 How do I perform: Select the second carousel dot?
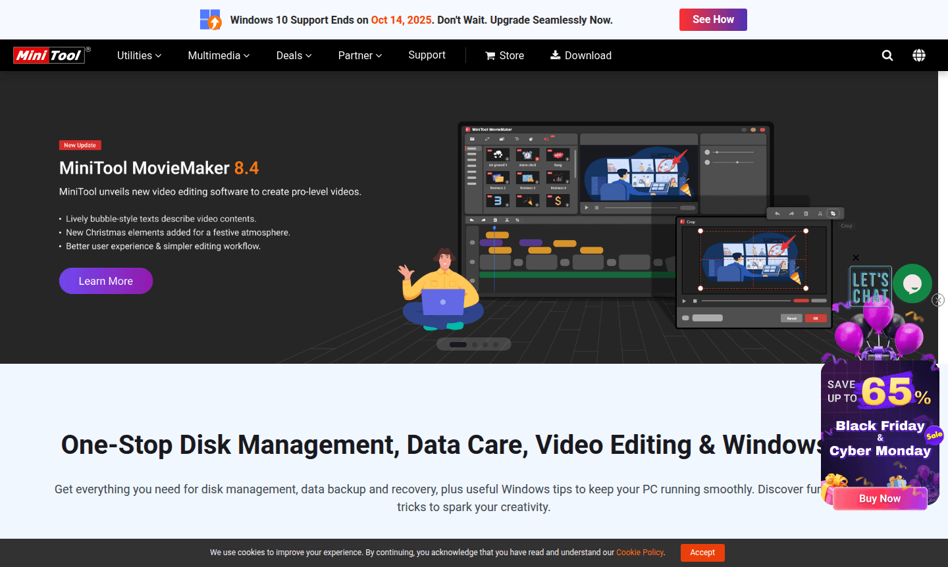(x=475, y=343)
